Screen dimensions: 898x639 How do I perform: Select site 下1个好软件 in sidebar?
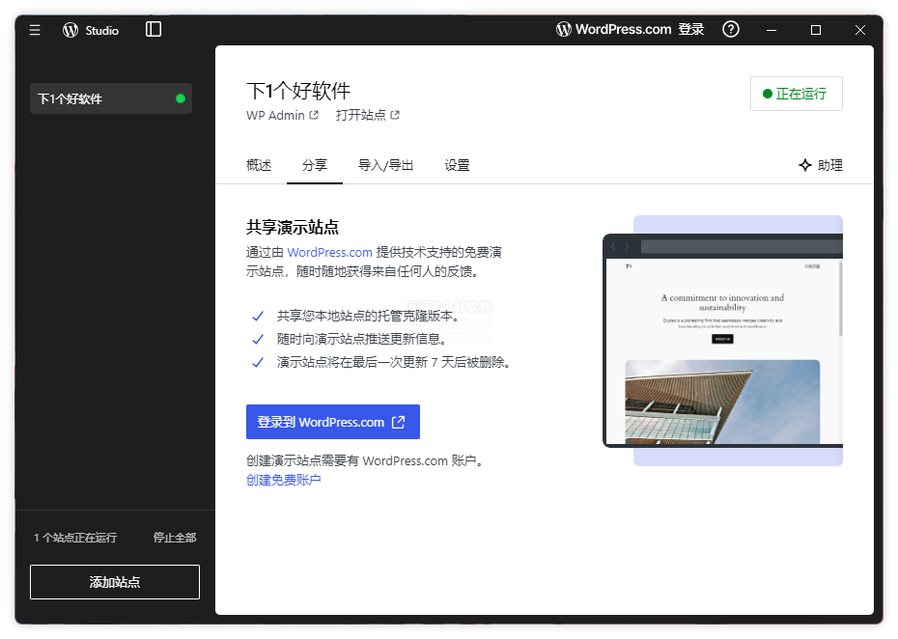[110, 98]
